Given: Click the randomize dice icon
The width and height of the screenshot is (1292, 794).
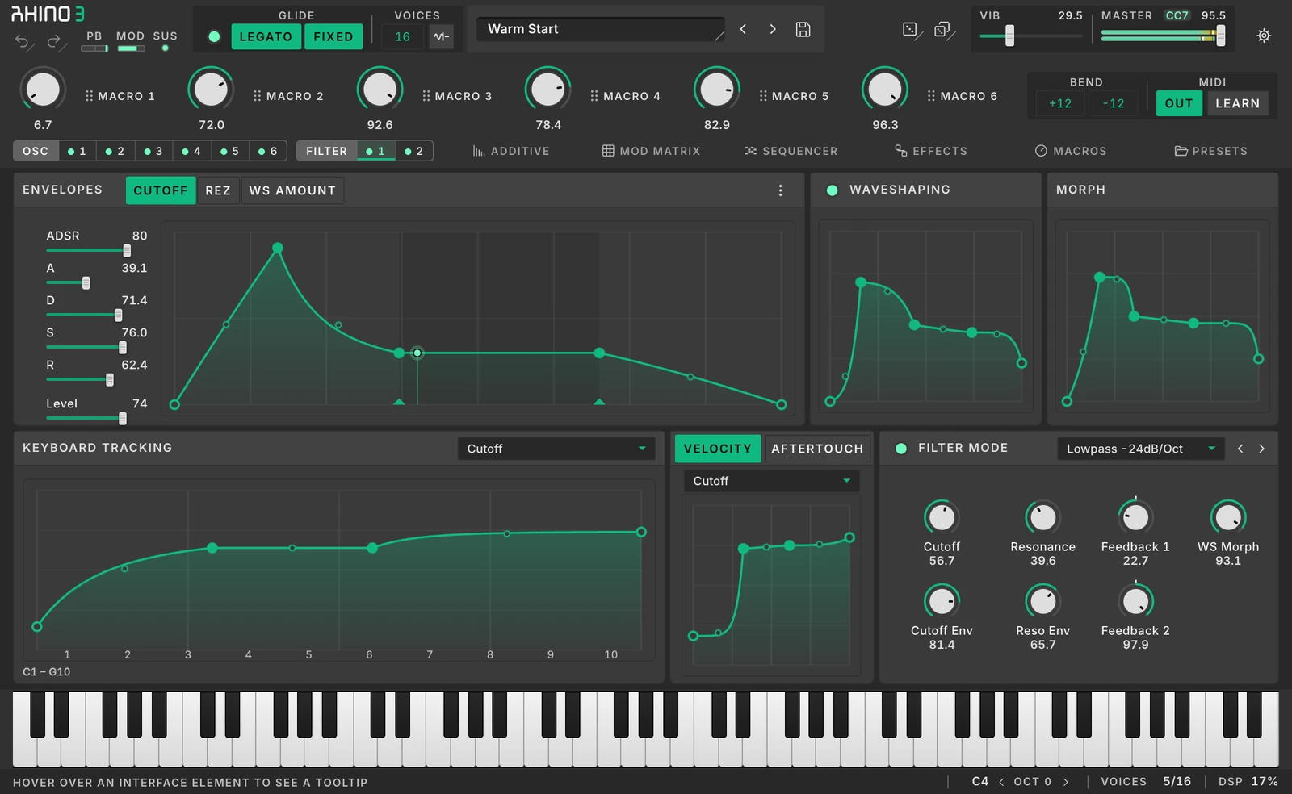Looking at the screenshot, I should click(910, 30).
